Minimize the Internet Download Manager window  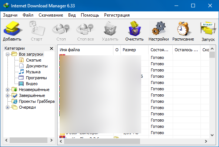point(176,6)
